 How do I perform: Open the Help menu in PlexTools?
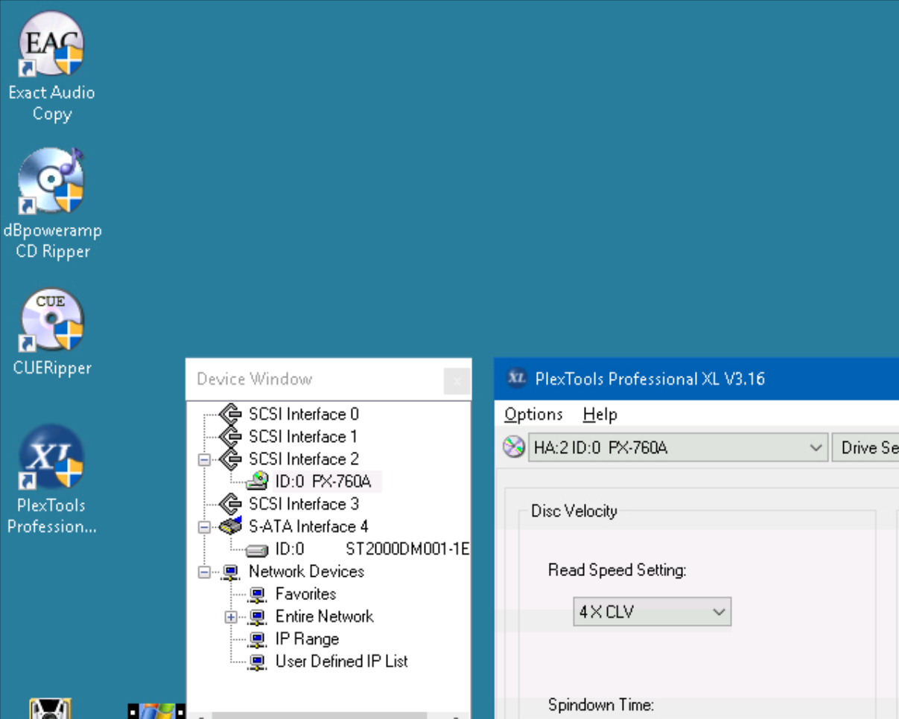(x=600, y=414)
